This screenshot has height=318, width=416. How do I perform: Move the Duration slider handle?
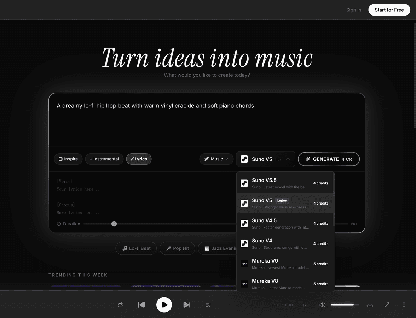[x=114, y=224]
